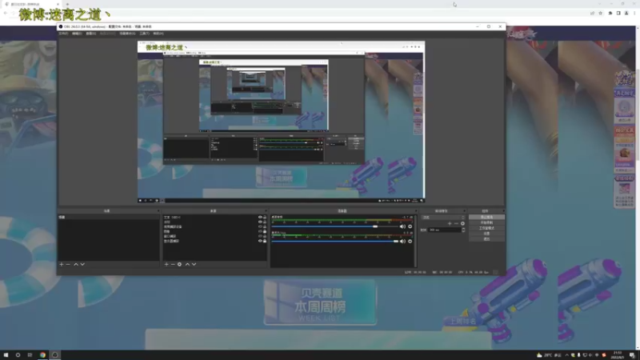Open the 桌面音频 gear settings in the mixer

410,226
